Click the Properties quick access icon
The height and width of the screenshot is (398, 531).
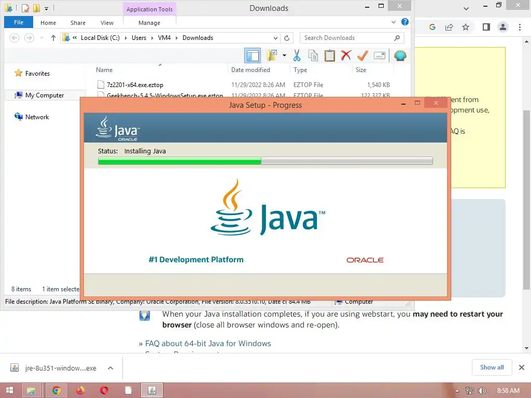[x=25, y=8]
